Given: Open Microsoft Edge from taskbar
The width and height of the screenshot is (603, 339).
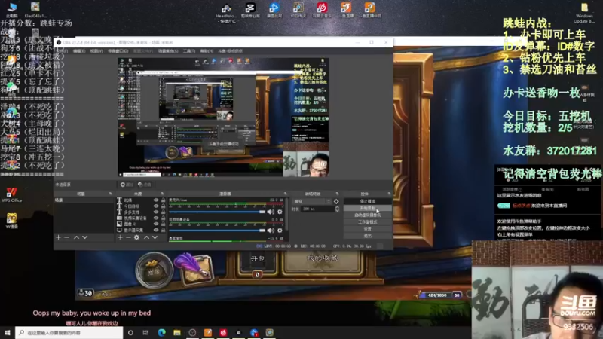Looking at the screenshot, I should pyautogui.click(x=161, y=332).
